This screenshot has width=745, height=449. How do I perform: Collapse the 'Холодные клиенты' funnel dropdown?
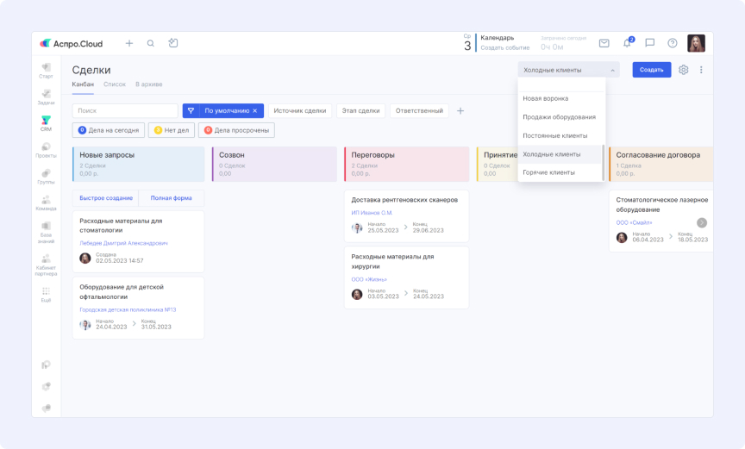568,70
